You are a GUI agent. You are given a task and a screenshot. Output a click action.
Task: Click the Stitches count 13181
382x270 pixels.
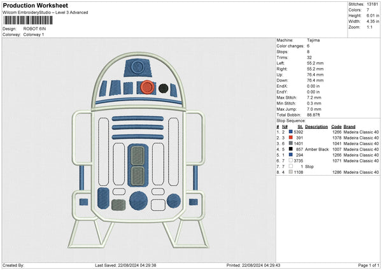click(x=372, y=5)
